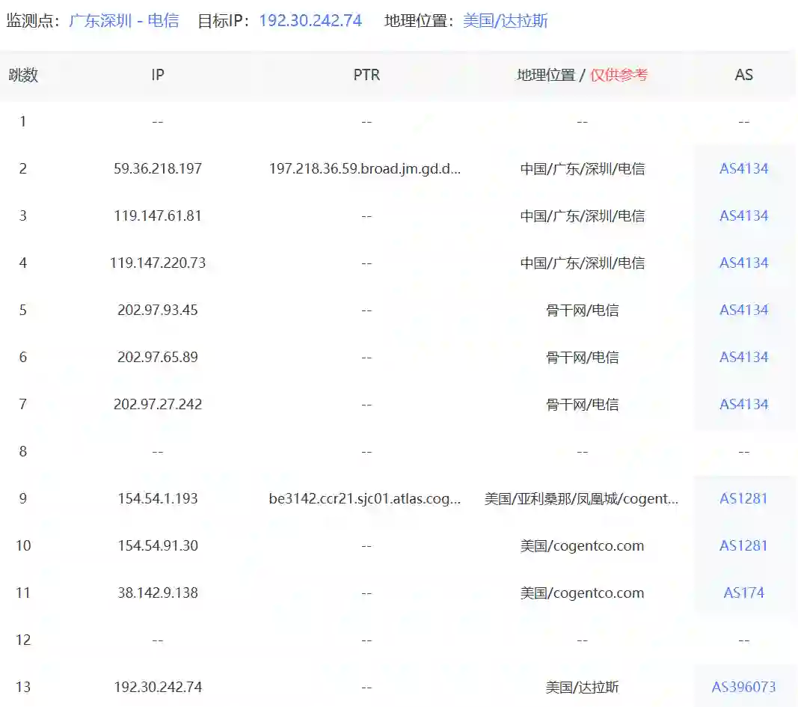
Task: Click the target IP 192.30.242.74 link
Action: pyautogui.click(x=310, y=20)
